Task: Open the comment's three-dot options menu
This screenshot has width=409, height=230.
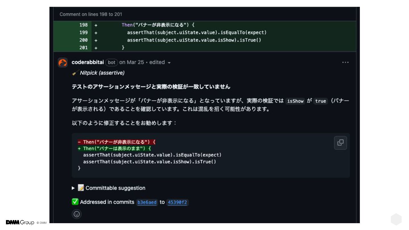Action: pyautogui.click(x=345, y=62)
